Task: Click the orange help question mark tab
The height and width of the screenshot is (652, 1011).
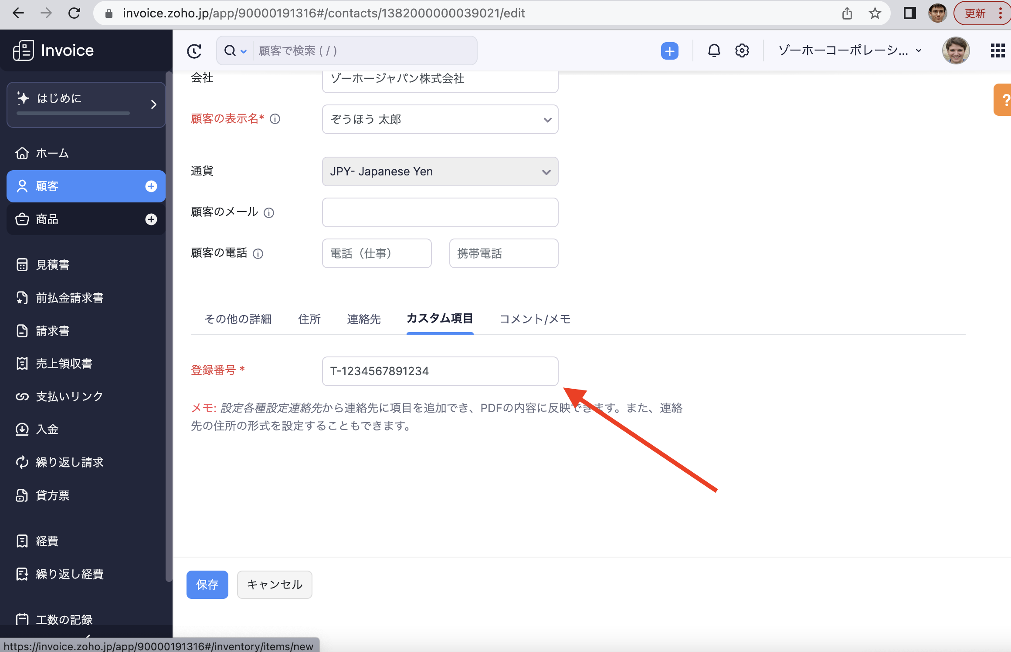Action: click(x=1003, y=100)
